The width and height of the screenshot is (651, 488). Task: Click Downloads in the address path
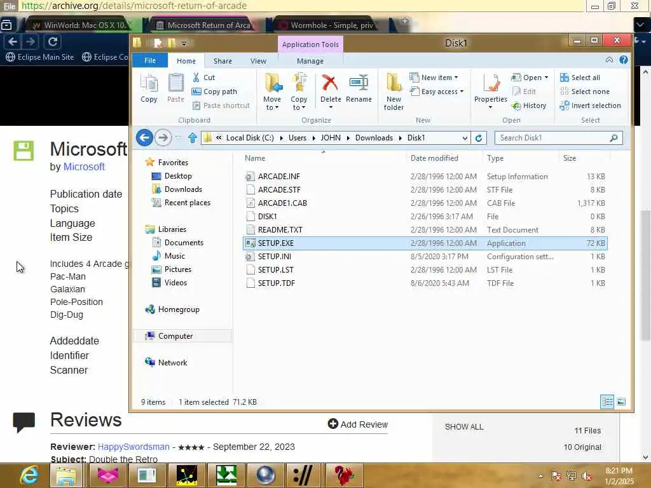(374, 138)
